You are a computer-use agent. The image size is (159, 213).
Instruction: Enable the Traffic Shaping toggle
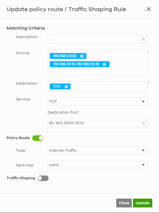(43, 178)
